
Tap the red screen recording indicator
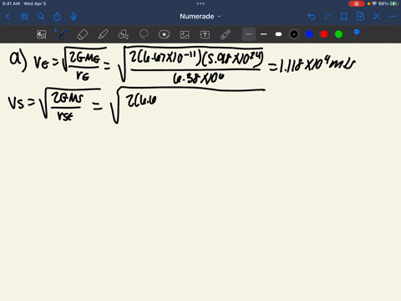click(356, 3)
